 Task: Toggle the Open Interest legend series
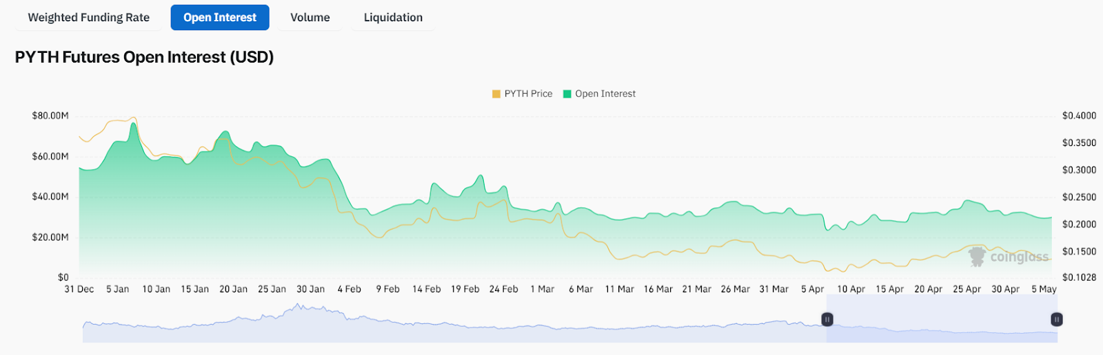605,94
